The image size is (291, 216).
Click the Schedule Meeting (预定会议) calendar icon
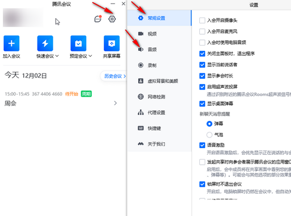(x=78, y=44)
